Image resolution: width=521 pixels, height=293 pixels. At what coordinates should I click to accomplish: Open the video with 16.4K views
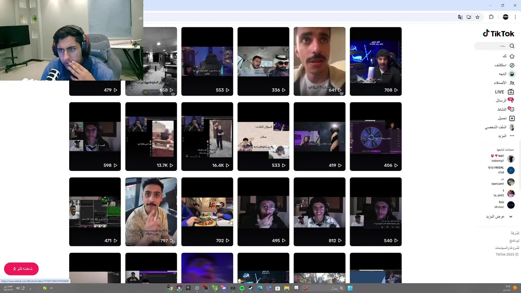207,136
